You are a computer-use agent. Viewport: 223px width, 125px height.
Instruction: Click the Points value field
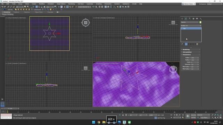coord(194,62)
